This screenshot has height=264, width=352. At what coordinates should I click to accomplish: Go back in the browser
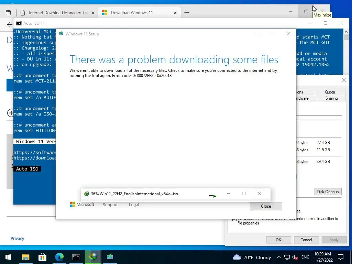(x=9, y=24)
